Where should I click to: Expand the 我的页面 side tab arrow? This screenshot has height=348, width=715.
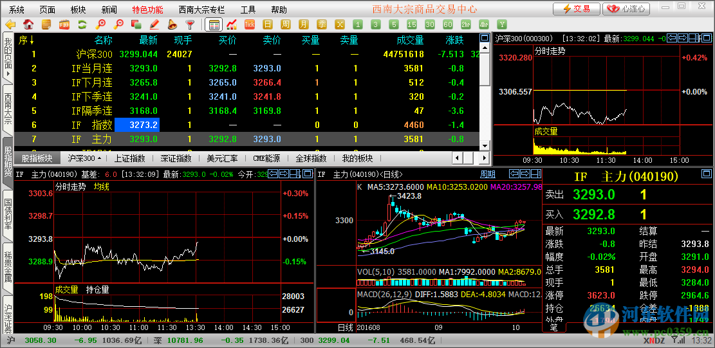[x=8, y=74]
